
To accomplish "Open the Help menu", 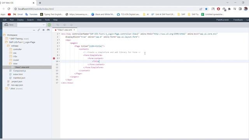I will pyautogui.click(x=55, y=20).
